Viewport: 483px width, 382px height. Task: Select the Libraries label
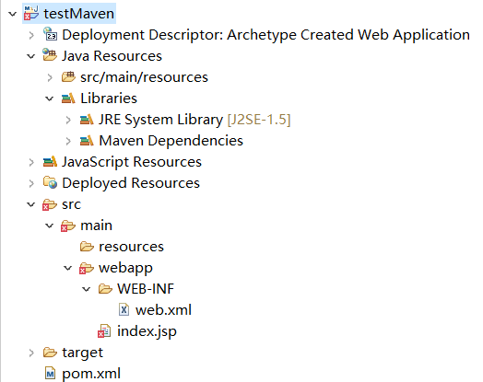[109, 98]
